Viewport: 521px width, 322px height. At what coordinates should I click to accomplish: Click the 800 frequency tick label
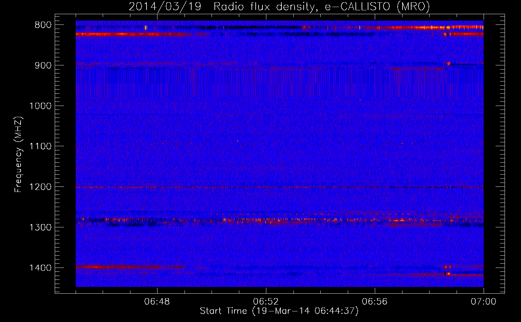tap(43, 25)
